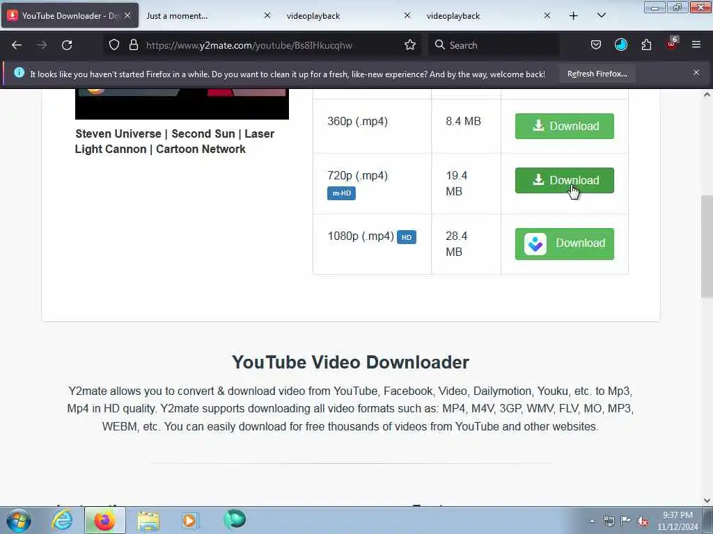Viewport: 713px width, 534px height.
Task: Select the YouTube Downloader tab
Action: click(70, 16)
